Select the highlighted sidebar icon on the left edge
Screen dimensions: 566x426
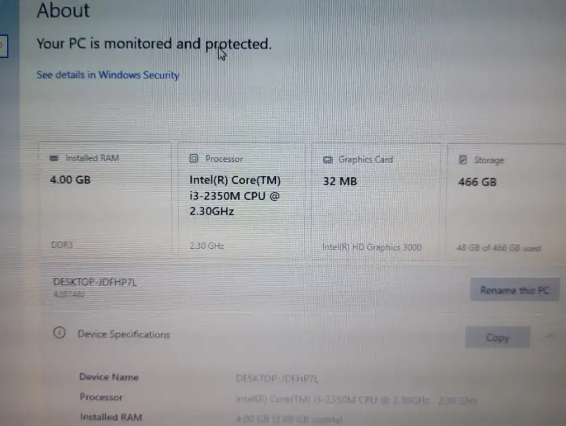[x=3, y=46]
